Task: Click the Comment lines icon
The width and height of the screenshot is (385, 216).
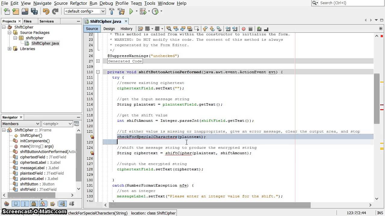Action: (x=259, y=29)
